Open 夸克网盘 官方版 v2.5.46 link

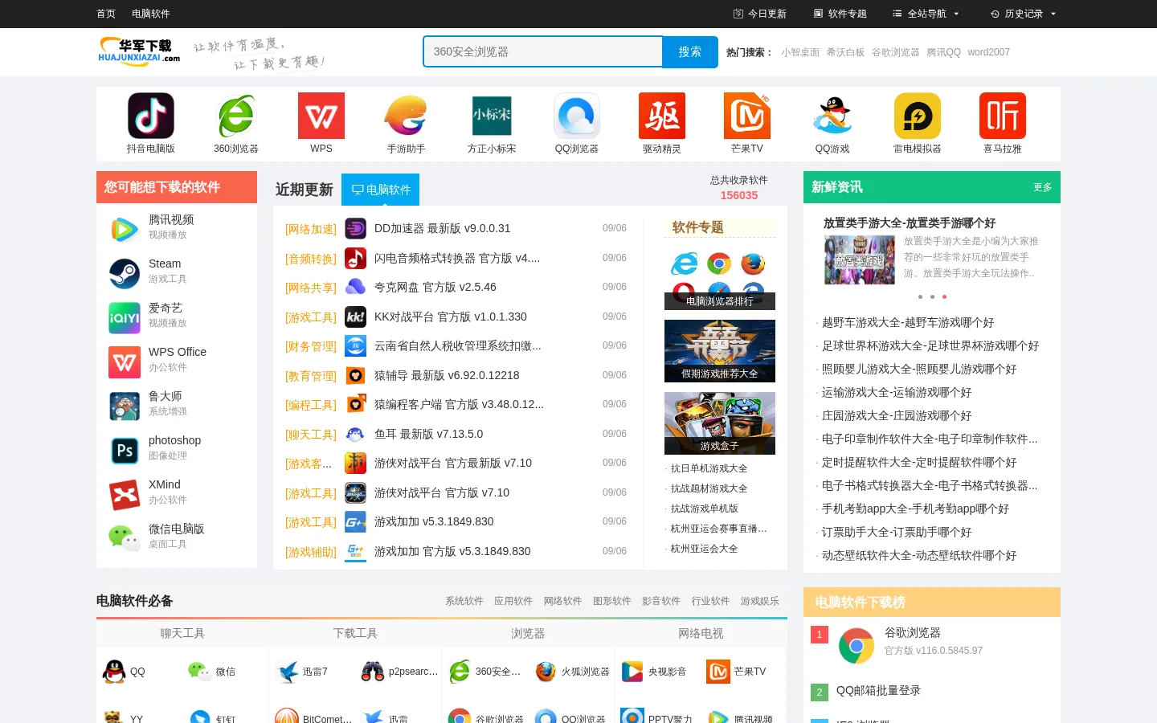[x=435, y=287]
